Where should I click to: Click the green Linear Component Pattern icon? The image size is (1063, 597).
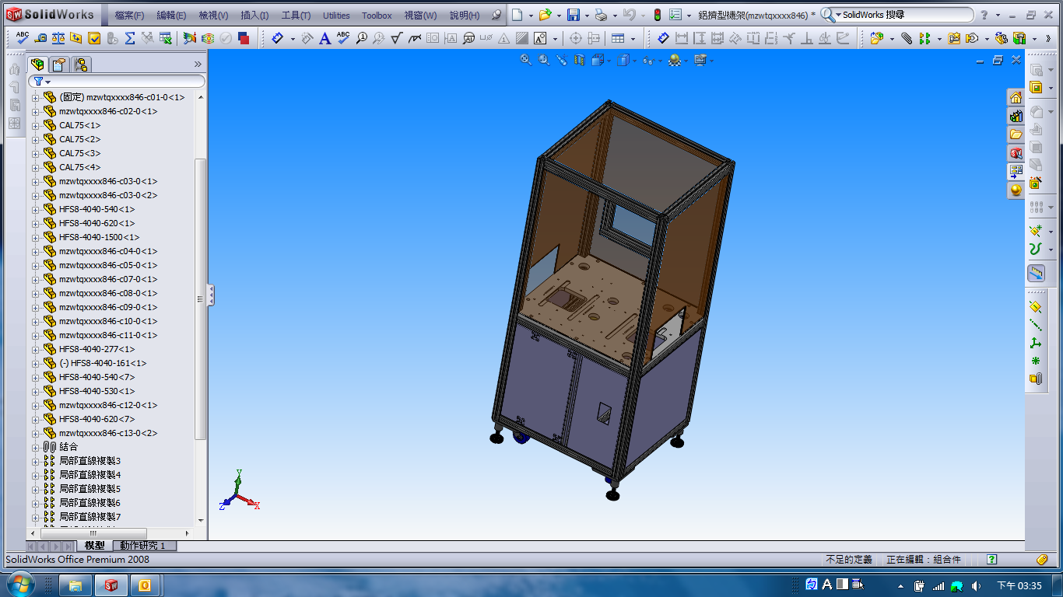click(x=924, y=37)
